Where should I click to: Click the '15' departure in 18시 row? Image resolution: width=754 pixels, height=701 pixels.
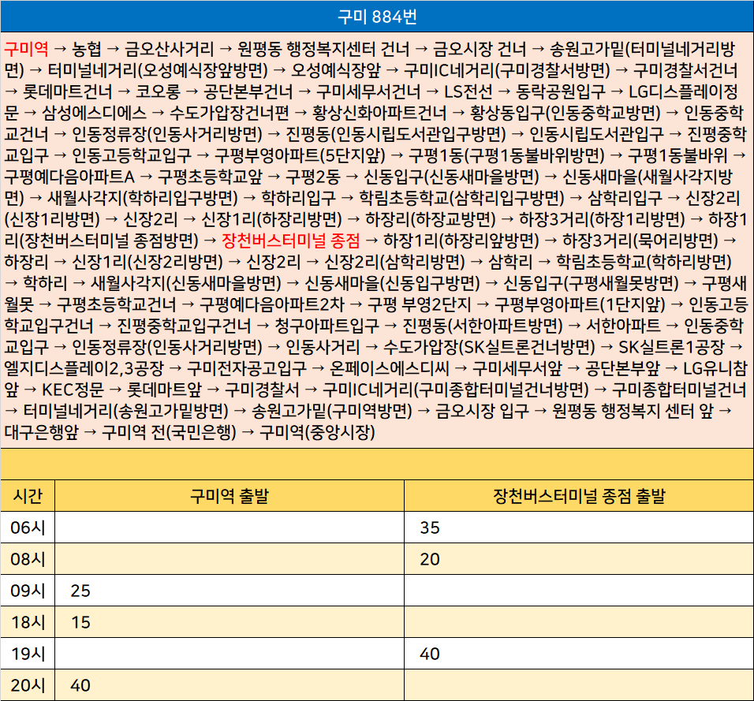coord(80,622)
